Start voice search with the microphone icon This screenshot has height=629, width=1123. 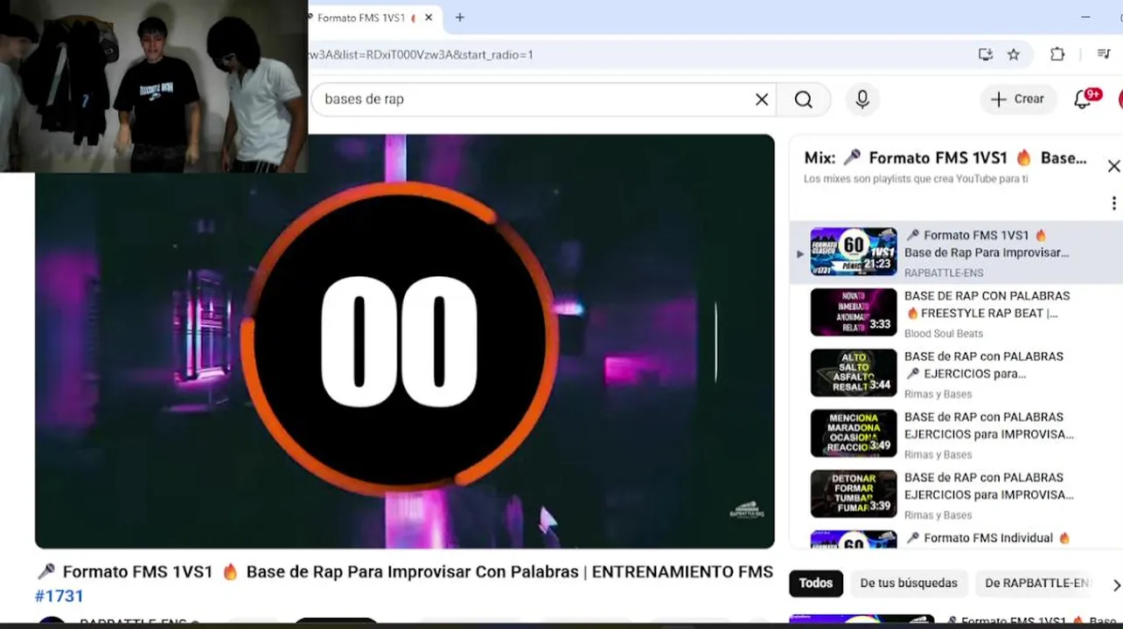point(862,100)
